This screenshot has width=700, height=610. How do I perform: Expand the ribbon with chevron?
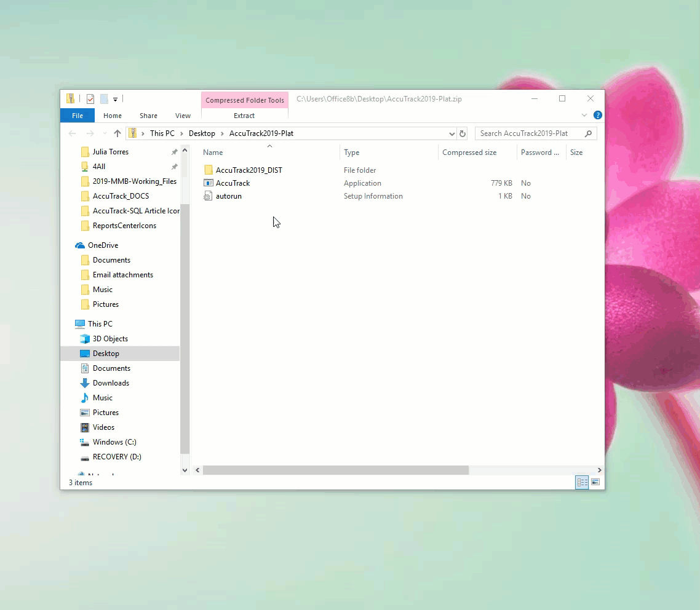tap(584, 115)
